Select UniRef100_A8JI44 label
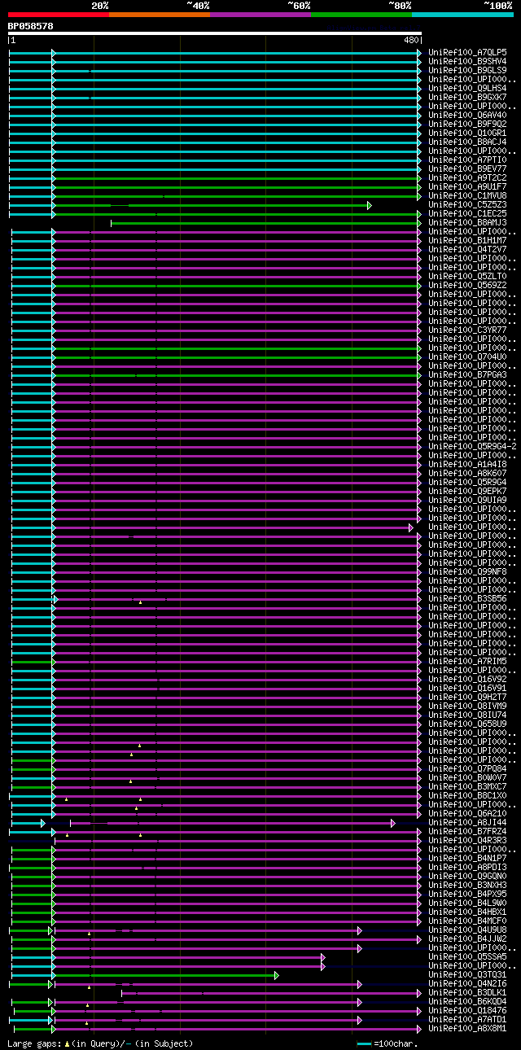This screenshot has width=521, height=1050. pyautogui.click(x=467, y=822)
